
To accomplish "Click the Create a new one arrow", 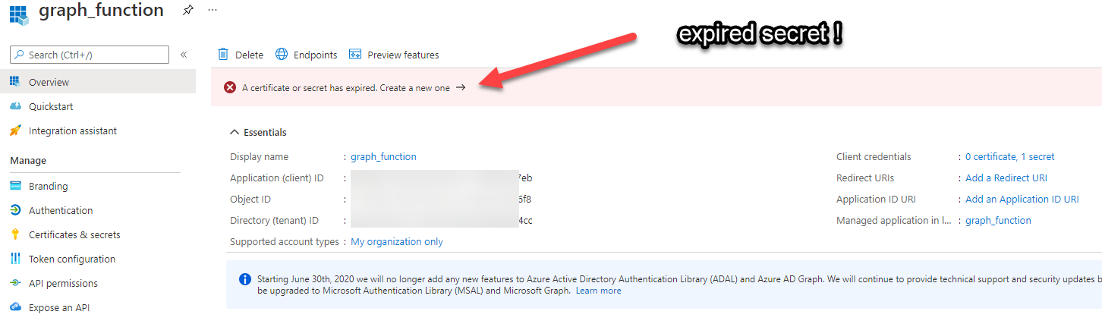I will tap(460, 88).
